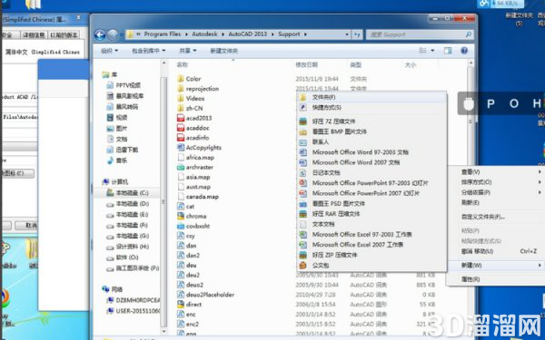Click the blue help question mark icon

pyautogui.click(x=464, y=51)
